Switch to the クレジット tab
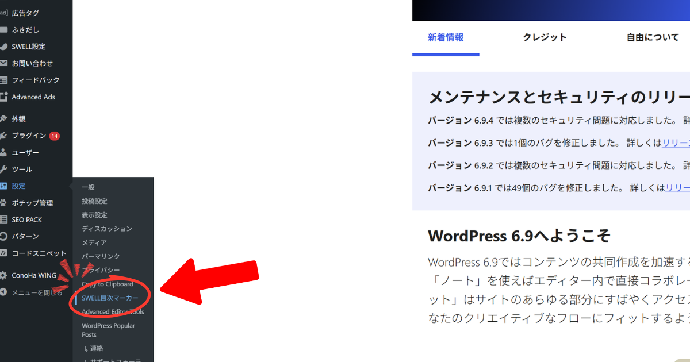This screenshot has height=362, width=690. [545, 37]
